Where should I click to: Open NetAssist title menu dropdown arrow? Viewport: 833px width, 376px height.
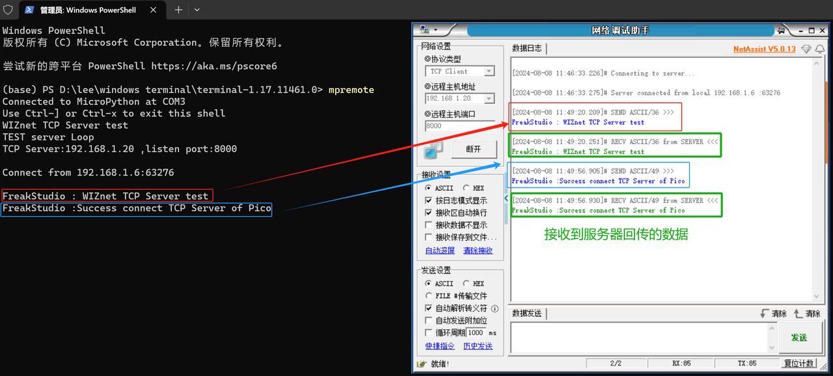click(435, 31)
